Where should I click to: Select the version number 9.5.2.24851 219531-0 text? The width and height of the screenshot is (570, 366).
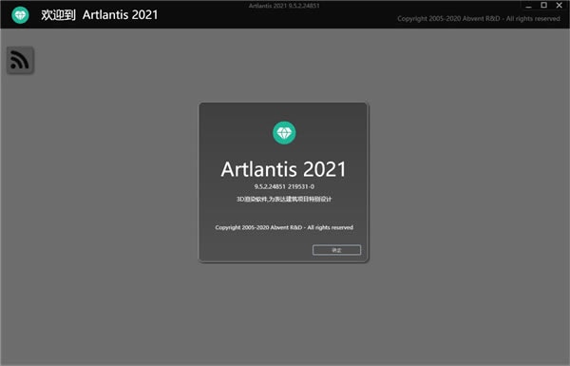pyautogui.click(x=284, y=186)
